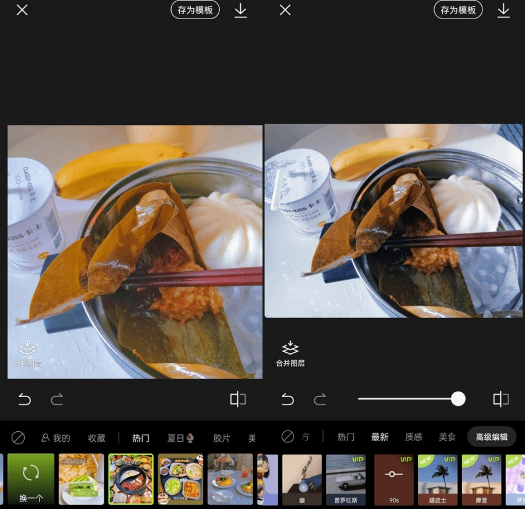Click the no-filter icon next to 我的
The width and height of the screenshot is (525, 509).
point(19,437)
